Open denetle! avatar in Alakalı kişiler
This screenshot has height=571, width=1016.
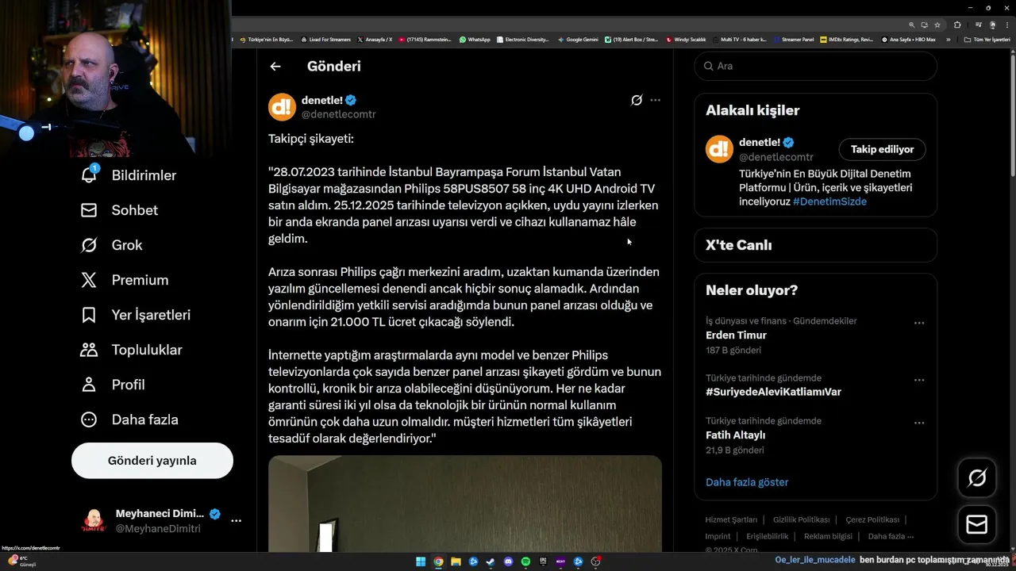click(x=719, y=149)
